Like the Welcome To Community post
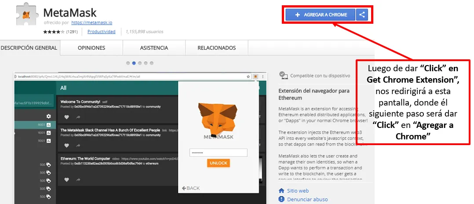 click(x=67, y=117)
